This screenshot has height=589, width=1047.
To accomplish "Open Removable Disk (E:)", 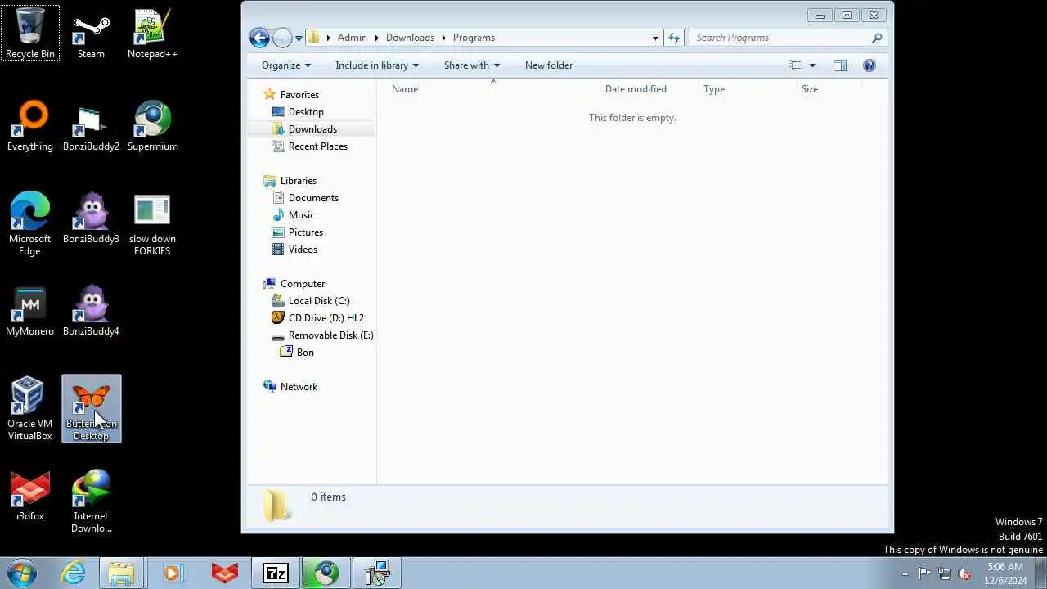I will pyautogui.click(x=330, y=335).
